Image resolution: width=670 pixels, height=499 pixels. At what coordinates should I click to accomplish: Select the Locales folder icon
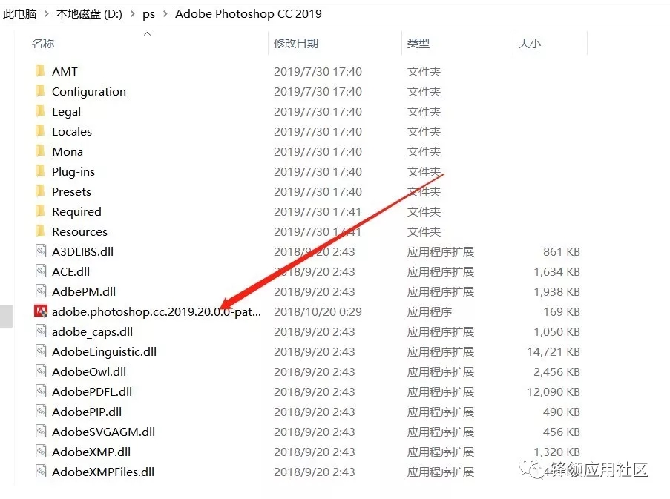pyautogui.click(x=40, y=131)
